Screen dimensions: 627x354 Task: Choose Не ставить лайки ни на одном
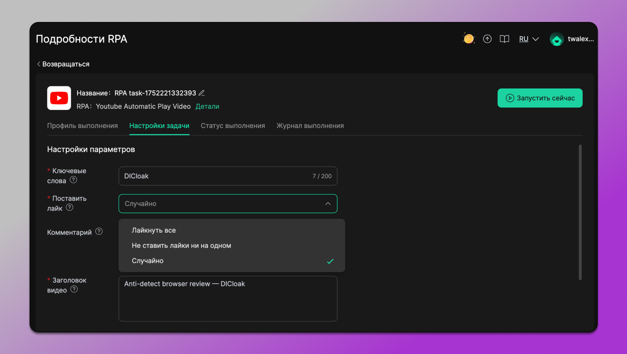click(x=181, y=245)
